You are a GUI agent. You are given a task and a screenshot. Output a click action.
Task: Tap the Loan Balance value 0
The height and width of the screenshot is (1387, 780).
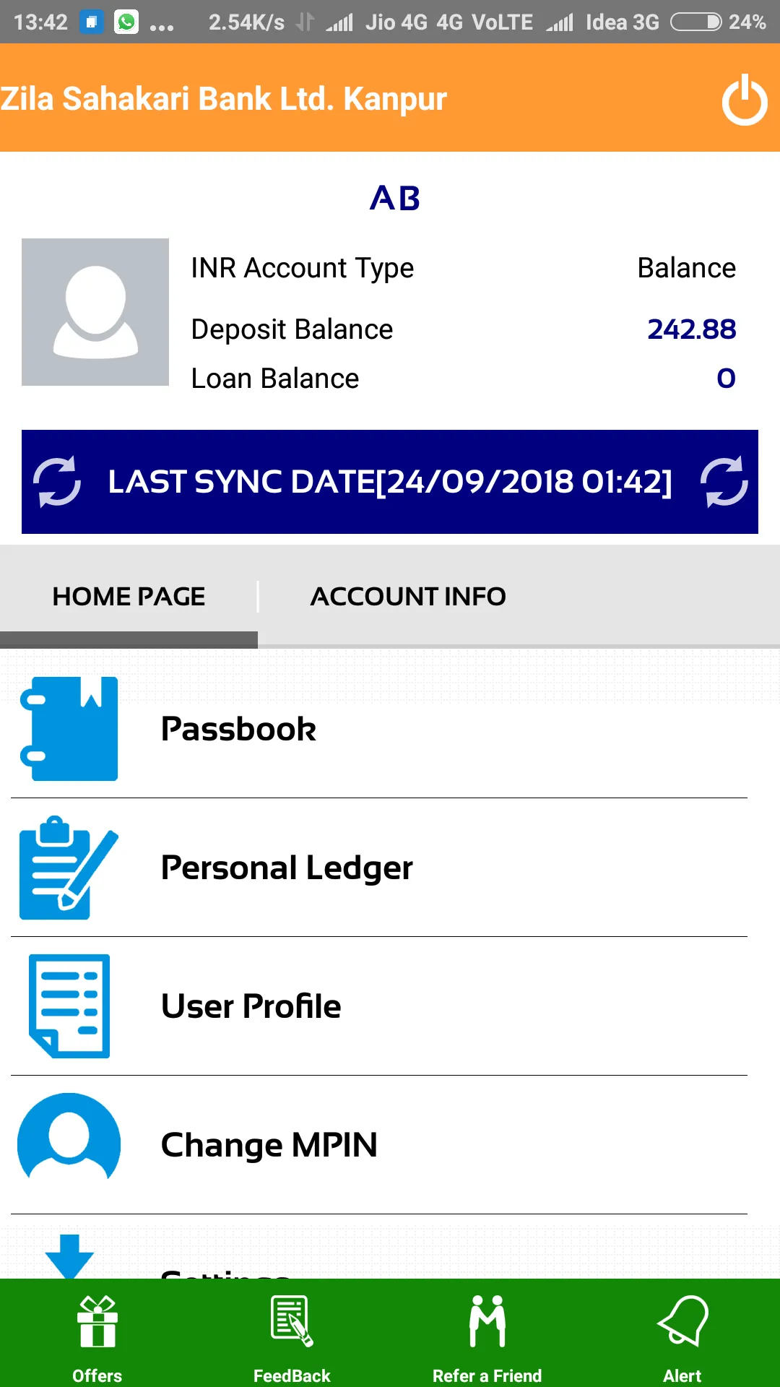point(726,379)
